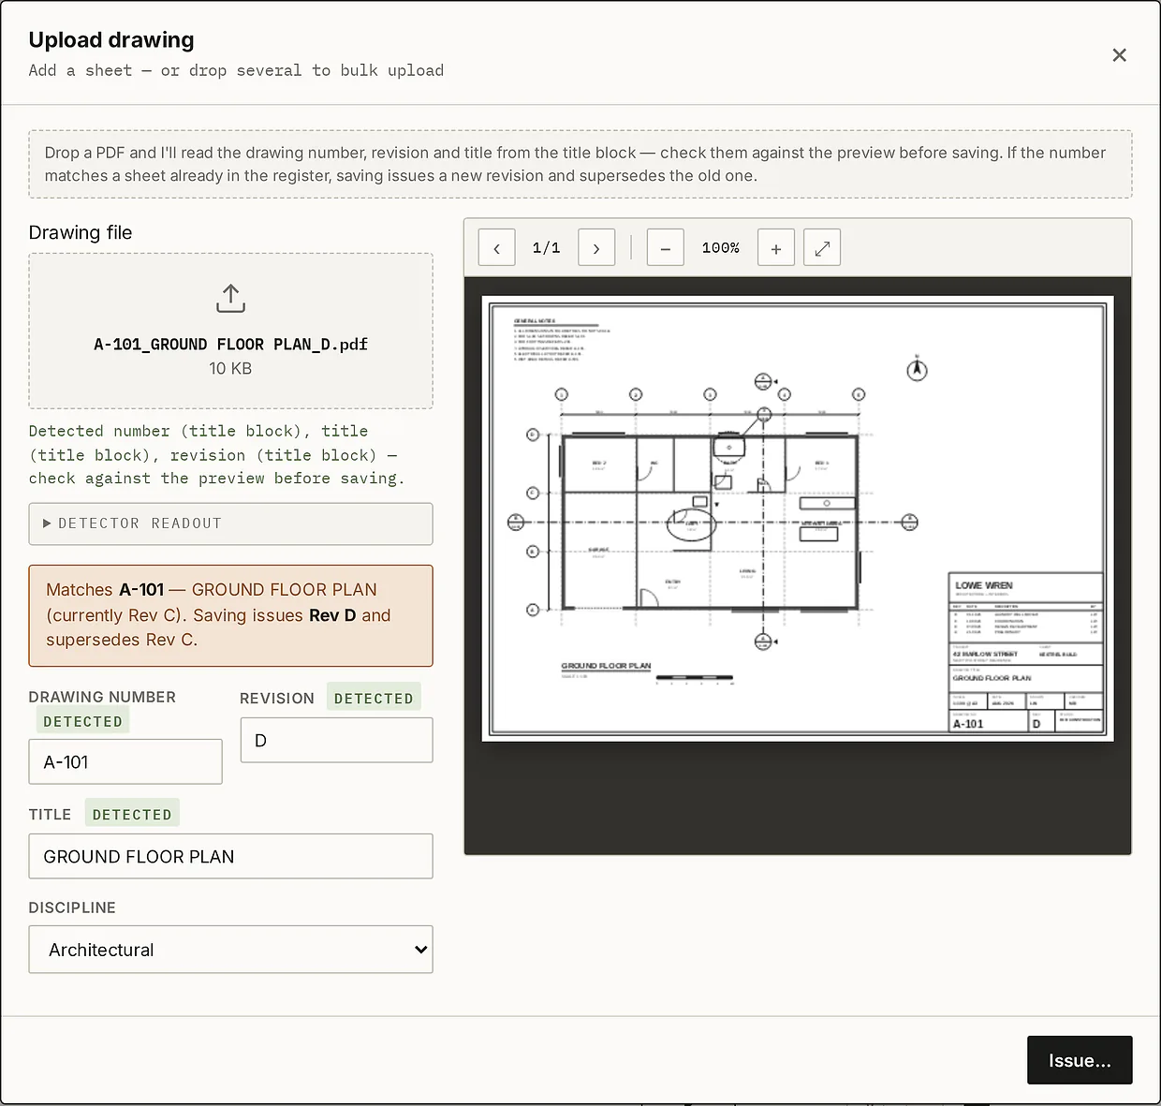
Task: Go to previous page in preview
Action: point(497,247)
